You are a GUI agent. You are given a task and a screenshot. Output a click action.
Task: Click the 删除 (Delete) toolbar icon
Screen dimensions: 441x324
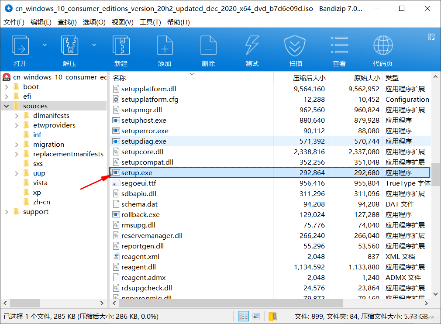click(208, 48)
